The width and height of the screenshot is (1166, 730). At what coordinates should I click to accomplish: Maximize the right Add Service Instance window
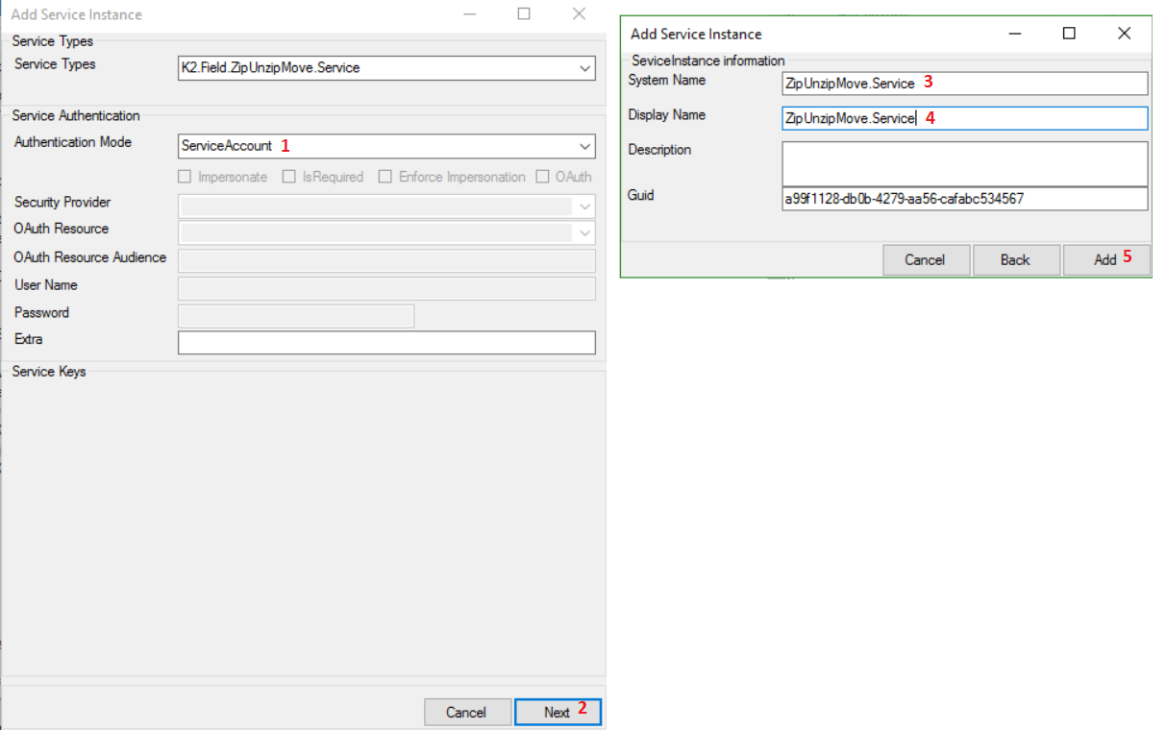[1069, 34]
